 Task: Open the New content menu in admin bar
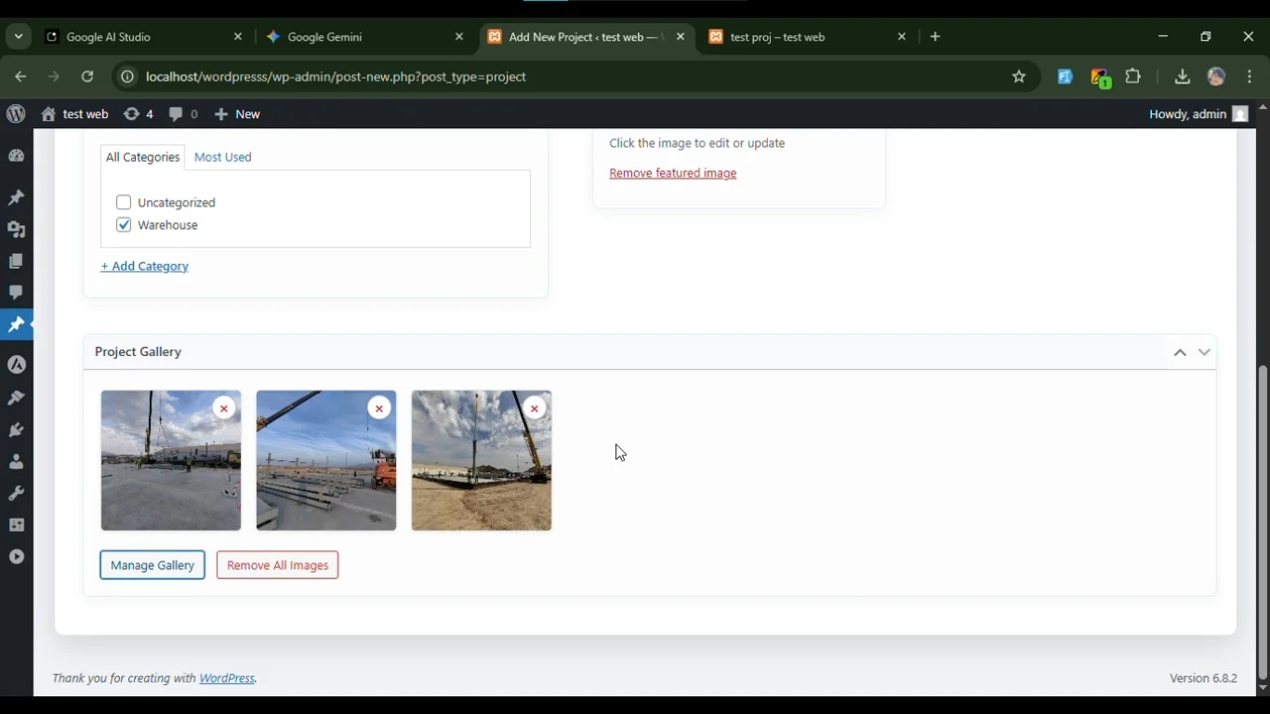coord(237,114)
